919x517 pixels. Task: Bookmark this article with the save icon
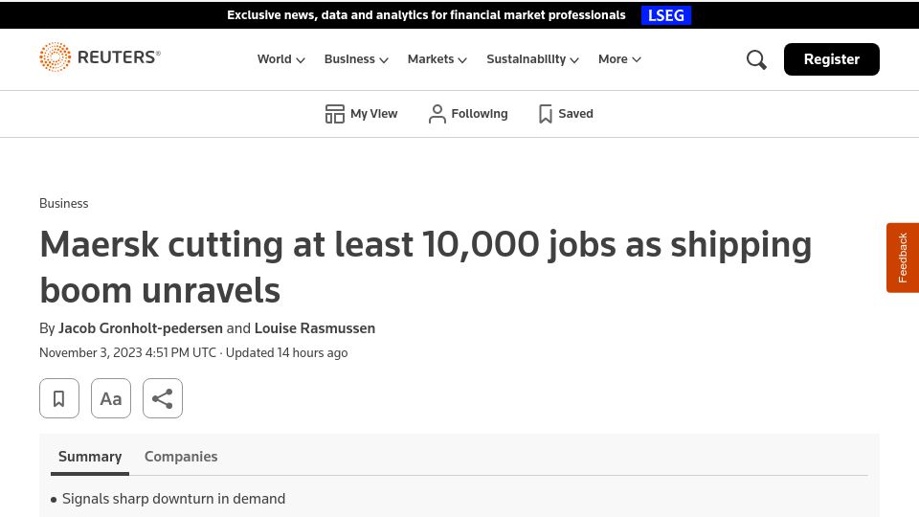tap(59, 398)
